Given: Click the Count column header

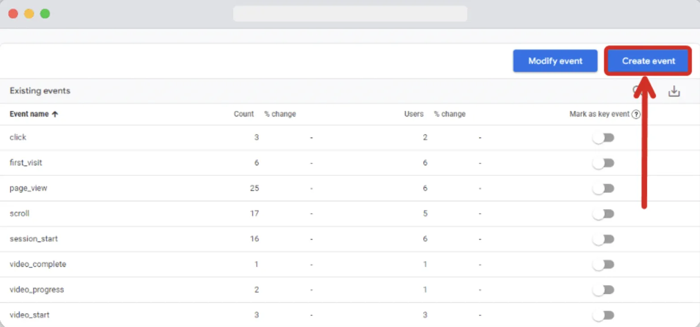Looking at the screenshot, I should tap(244, 114).
